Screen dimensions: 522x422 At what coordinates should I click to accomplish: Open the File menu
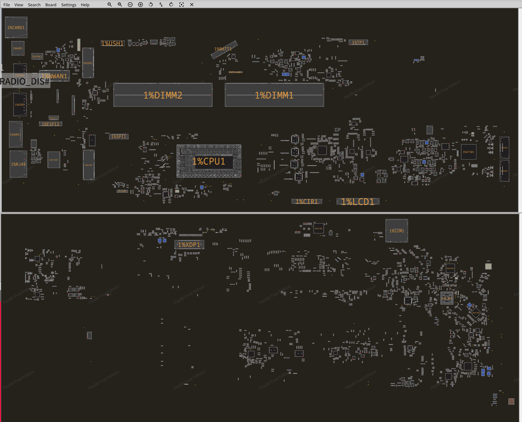(x=7, y=5)
